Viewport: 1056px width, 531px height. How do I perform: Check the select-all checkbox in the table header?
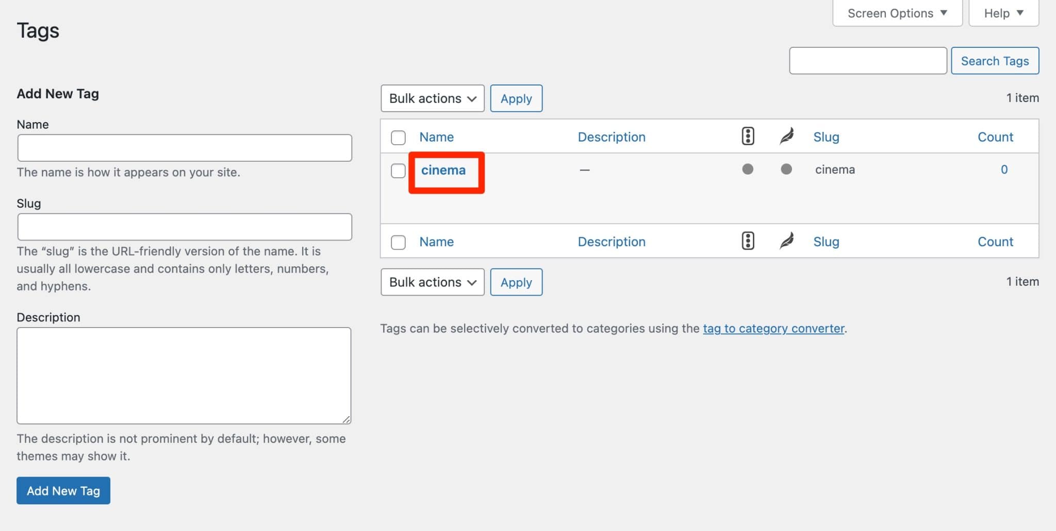coord(398,136)
